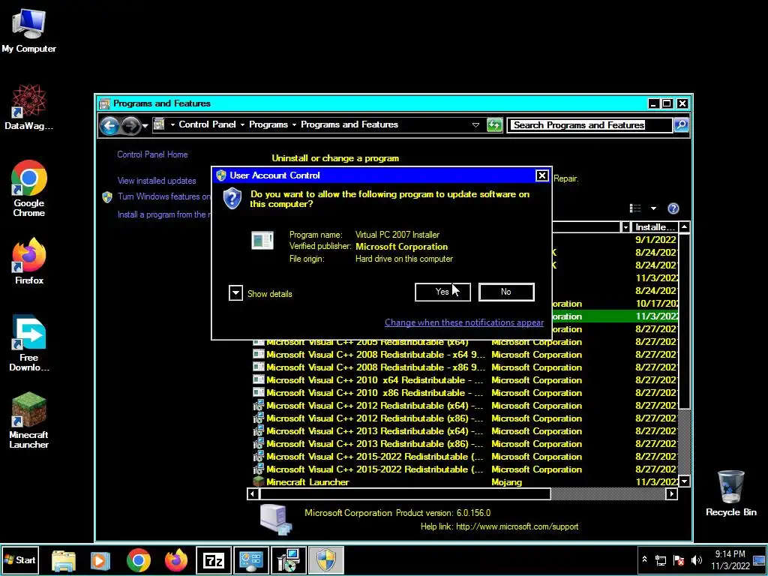Open Firefox desktop shortcut

[29, 261]
